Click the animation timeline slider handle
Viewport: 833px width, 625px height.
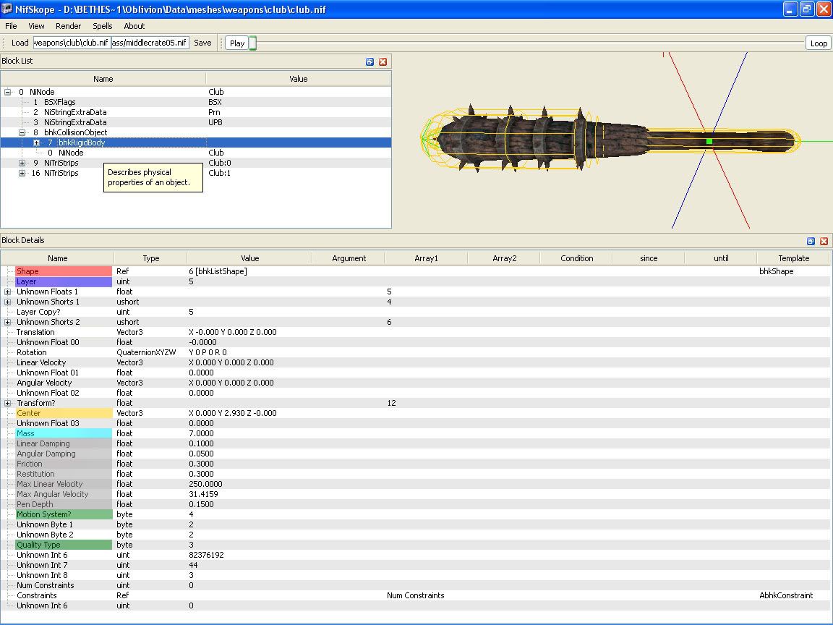point(252,43)
